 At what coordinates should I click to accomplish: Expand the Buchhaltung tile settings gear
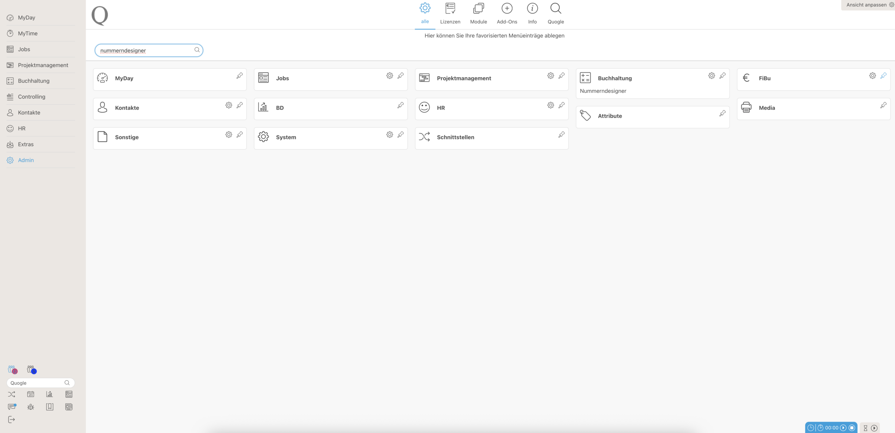pos(711,75)
